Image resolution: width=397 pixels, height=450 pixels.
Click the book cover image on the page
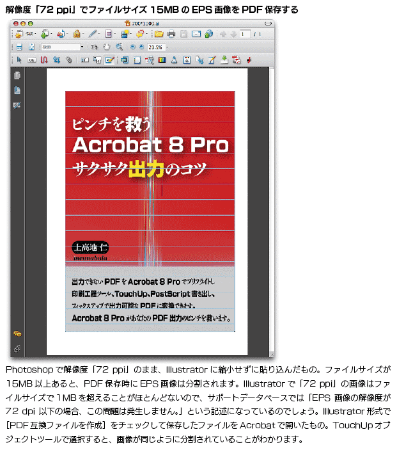click(150, 211)
